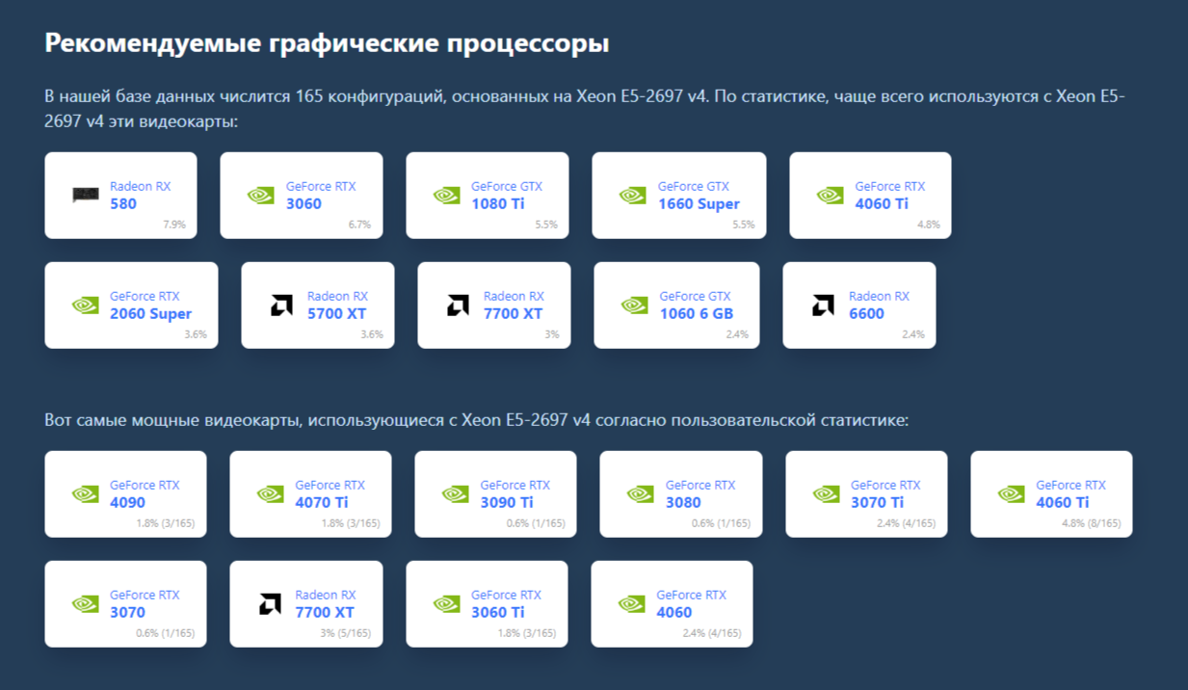Click NVIDIA logo on GeForce RTX 3080 card

point(641,493)
